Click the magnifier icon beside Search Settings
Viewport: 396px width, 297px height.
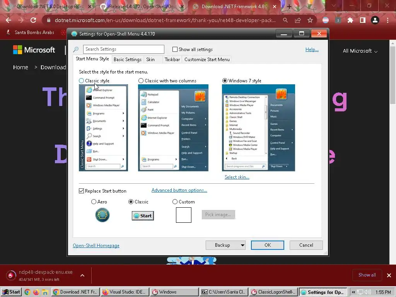tap(76, 49)
